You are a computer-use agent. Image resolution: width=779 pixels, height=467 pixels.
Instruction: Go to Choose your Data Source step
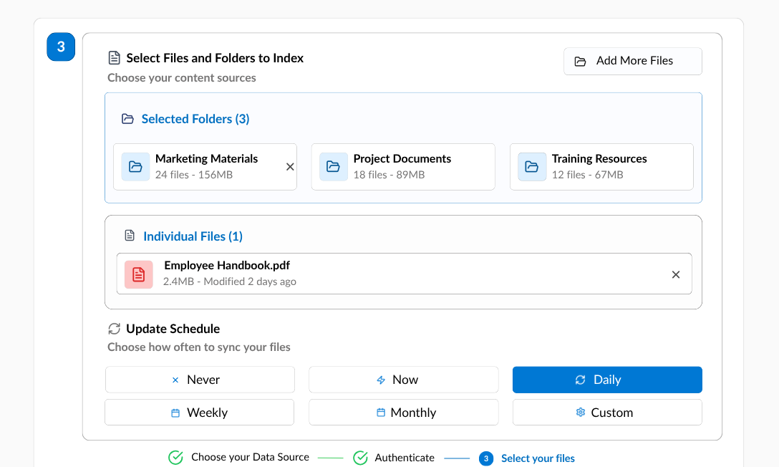(x=250, y=457)
